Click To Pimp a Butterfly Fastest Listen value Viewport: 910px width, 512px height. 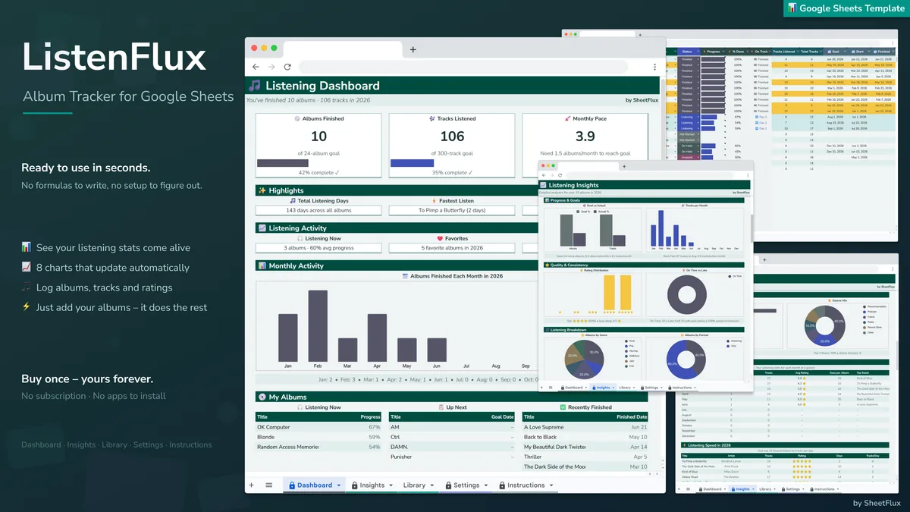point(452,210)
